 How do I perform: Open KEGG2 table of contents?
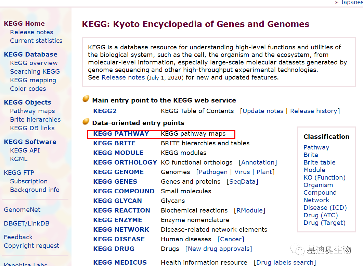105,111
